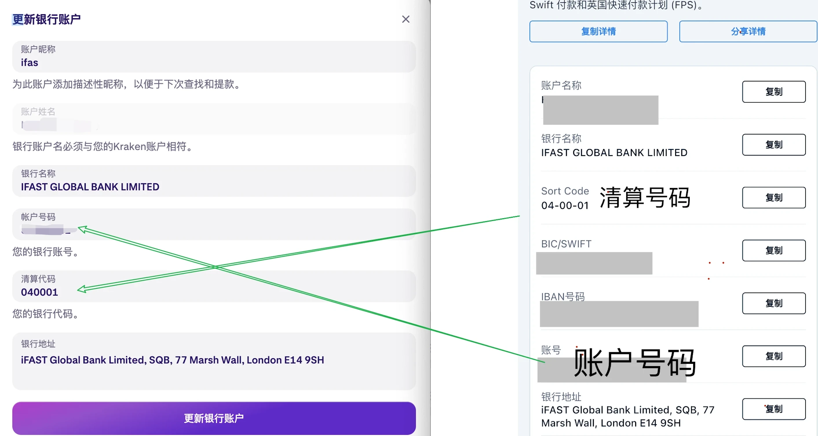Image resolution: width=818 pixels, height=436 pixels.
Task: Copy the 银行名称 IFAST GLOBAL BANK LIMITED
Action: [774, 145]
